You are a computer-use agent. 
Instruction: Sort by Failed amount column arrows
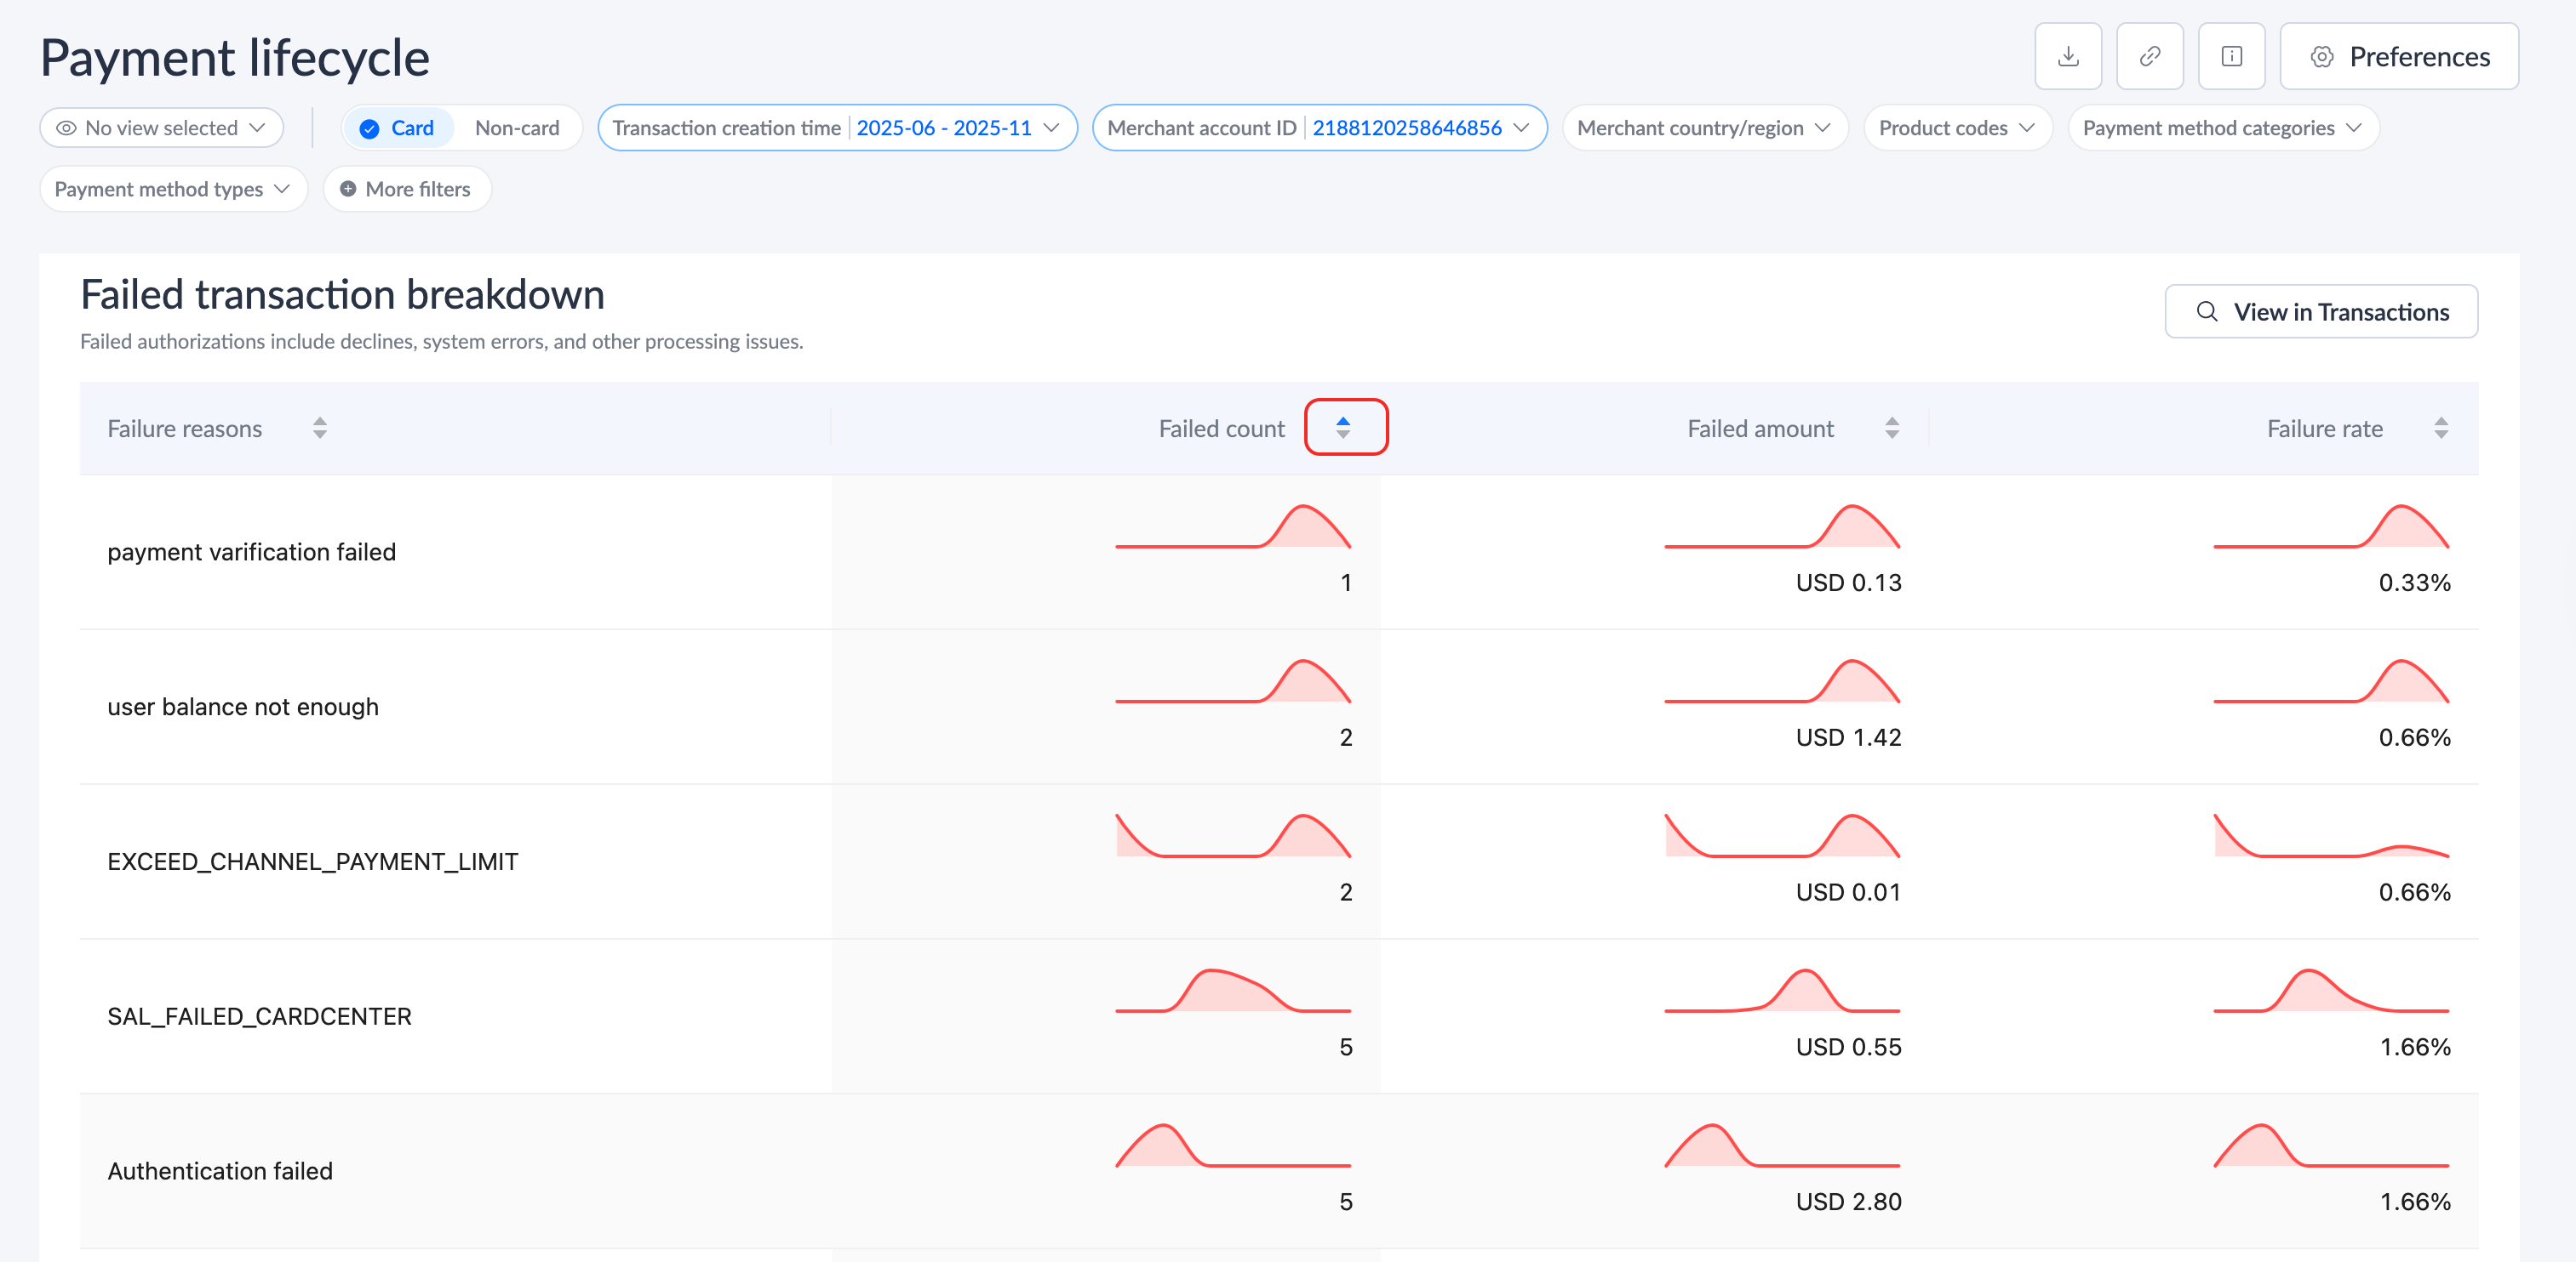[x=1891, y=428]
